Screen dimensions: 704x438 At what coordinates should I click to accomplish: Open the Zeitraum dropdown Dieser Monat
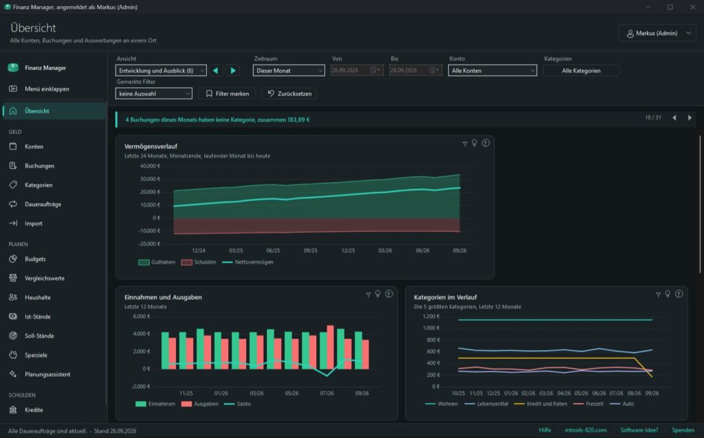[289, 71]
